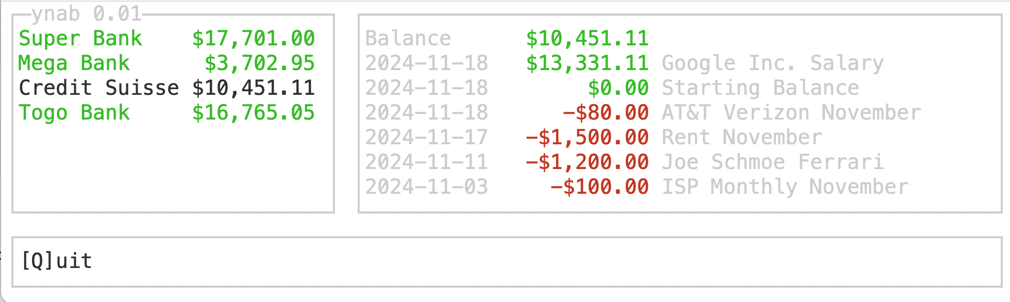Click the [Q]uit command
Screen dimensions: 1010x302
pyautogui.click(x=57, y=261)
